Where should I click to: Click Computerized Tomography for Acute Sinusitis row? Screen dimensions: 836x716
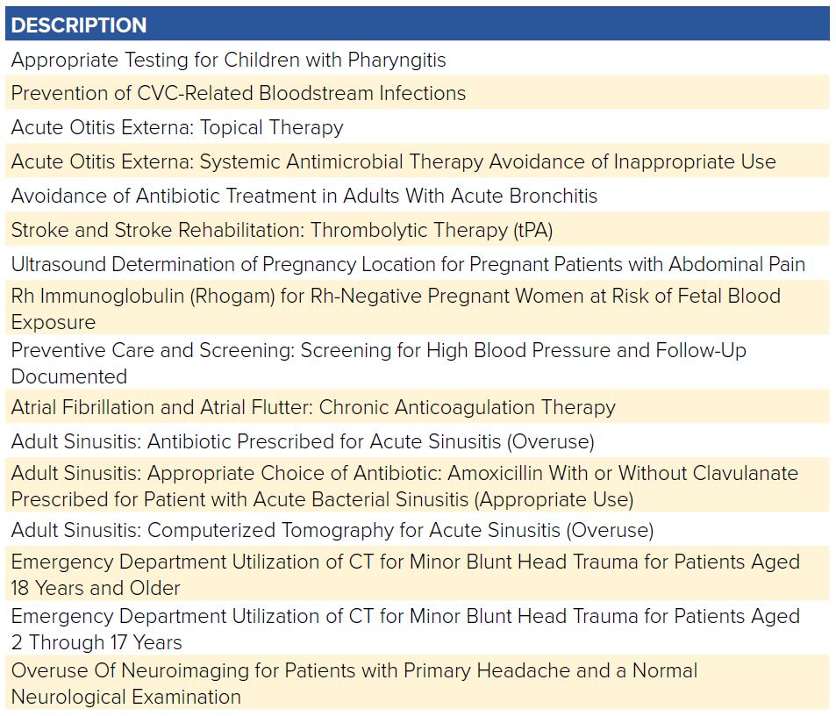(x=418, y=529)
